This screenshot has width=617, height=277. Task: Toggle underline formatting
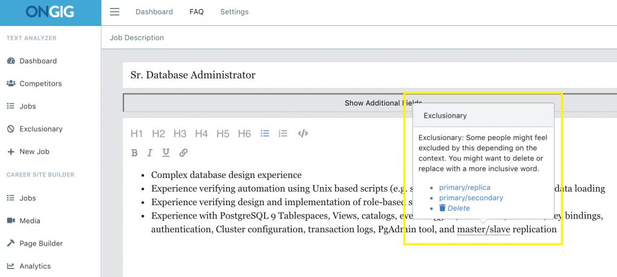tap(166, 153)
